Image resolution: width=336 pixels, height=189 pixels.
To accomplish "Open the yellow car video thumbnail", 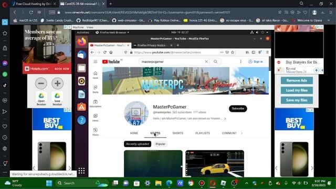I will click(215, 164).
